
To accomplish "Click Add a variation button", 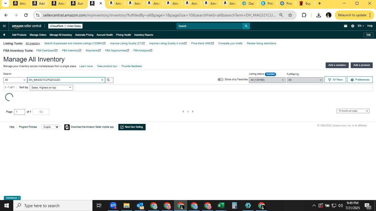I will click(337, 65).
